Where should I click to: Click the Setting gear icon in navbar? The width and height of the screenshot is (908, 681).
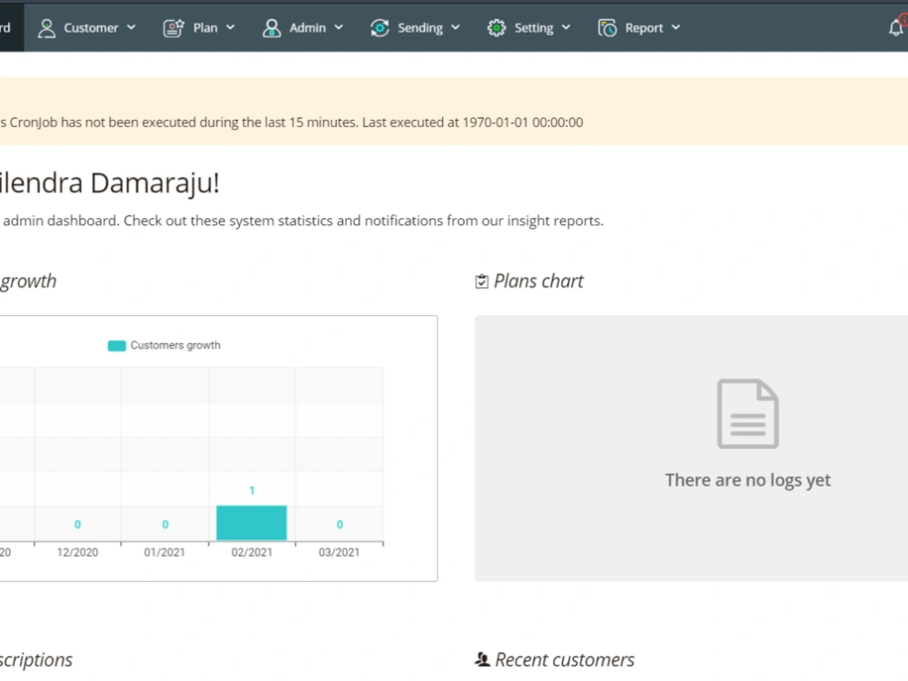click(497, 28)
